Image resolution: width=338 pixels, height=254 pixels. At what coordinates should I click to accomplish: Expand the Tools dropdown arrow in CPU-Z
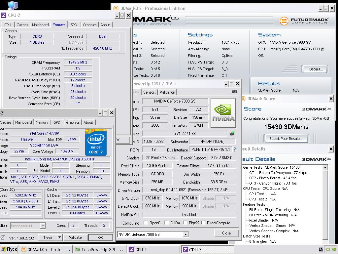[59, 237]
